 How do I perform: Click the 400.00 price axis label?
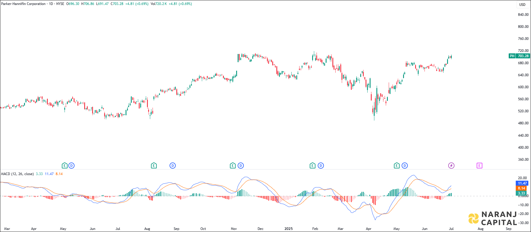coord(523,148)
